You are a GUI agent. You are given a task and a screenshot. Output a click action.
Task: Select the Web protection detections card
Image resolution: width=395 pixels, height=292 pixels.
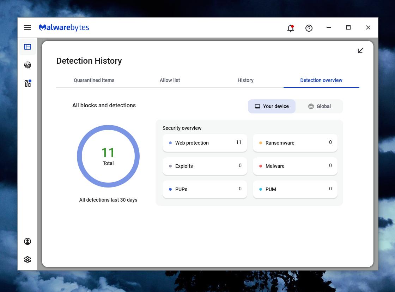coord(205,143)
